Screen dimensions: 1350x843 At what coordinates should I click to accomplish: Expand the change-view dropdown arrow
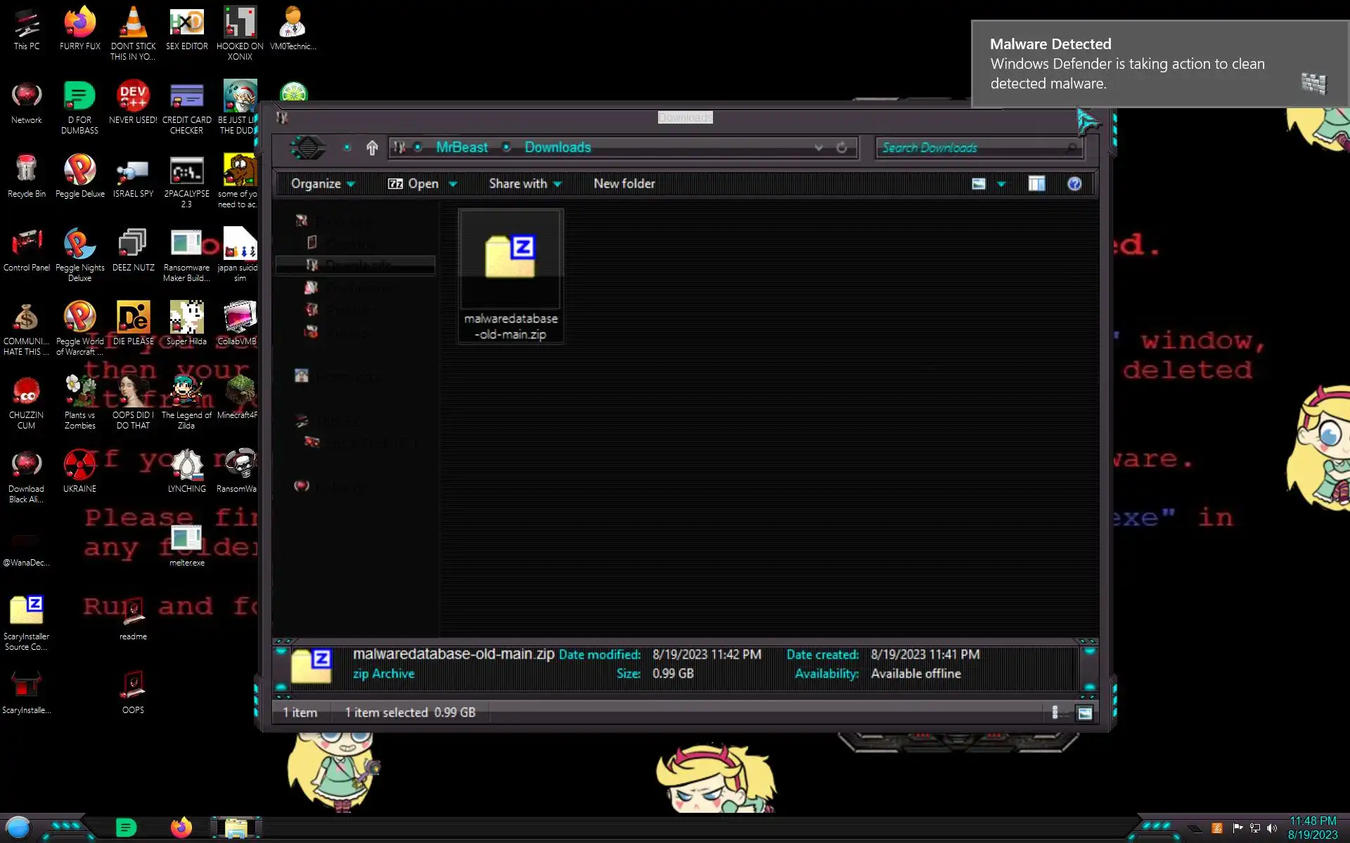click(x=1001, y=184)
